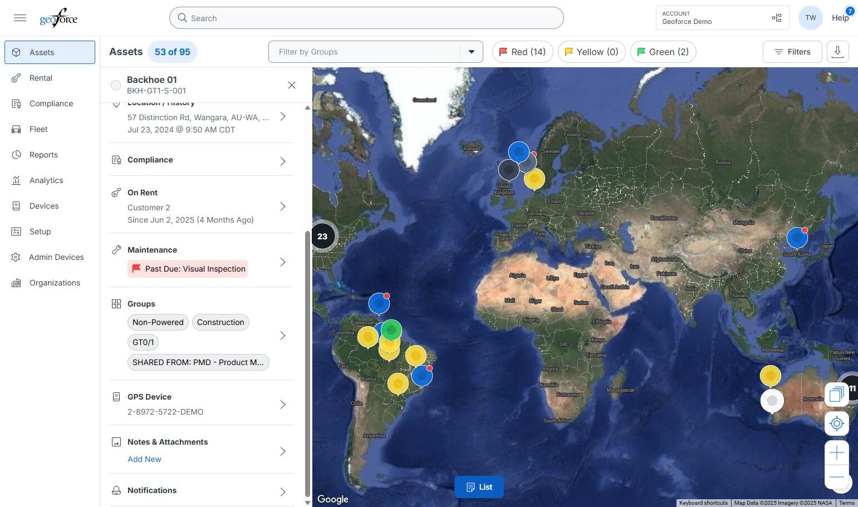Center map on current location
Viewport: 858px width, 507px height.
(836, 424)
